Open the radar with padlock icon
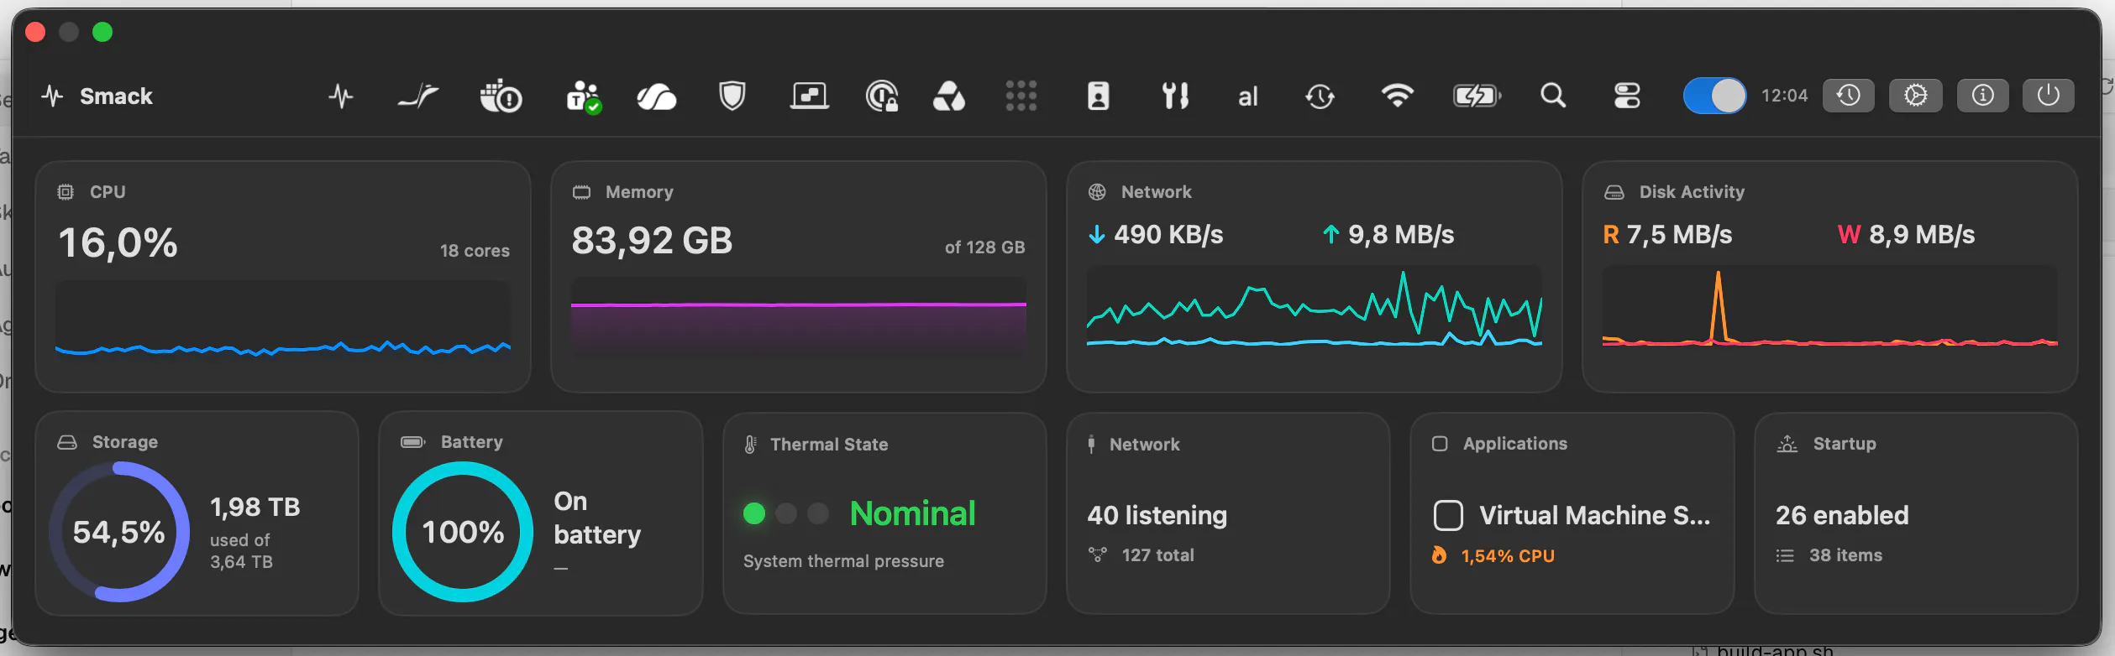Viewport: 2115px width, 656px height. click(882, 96)
